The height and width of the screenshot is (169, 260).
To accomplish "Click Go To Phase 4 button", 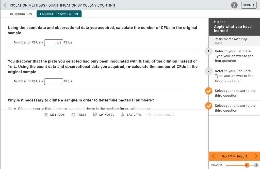I will (x=235, y=156).
